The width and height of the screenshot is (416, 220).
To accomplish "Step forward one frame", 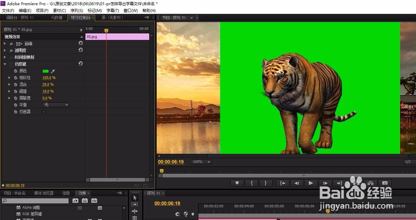I will click(325, 183).
